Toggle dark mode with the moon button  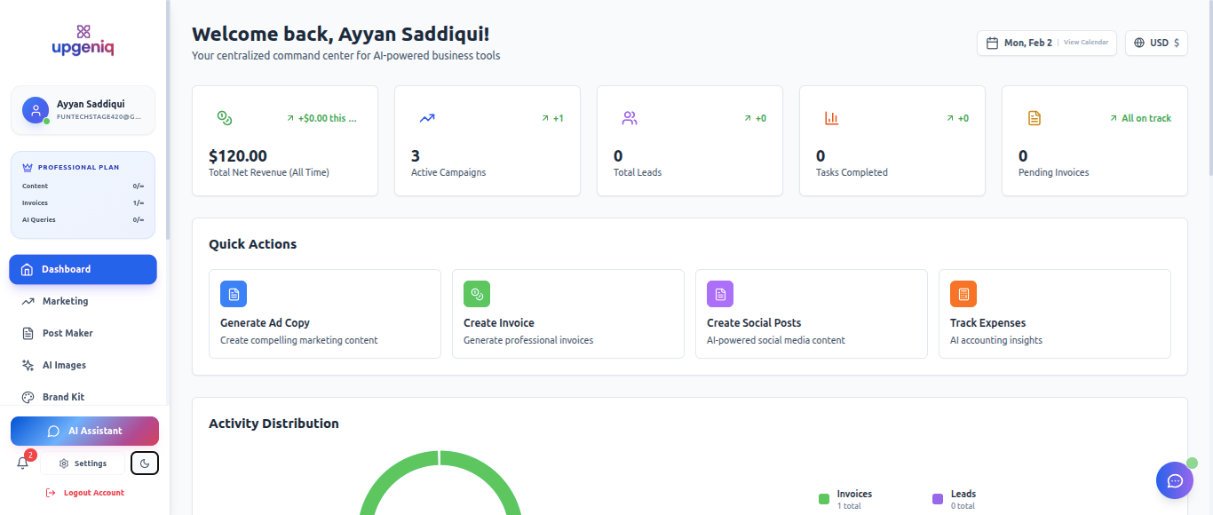click(x=144, y=463)
